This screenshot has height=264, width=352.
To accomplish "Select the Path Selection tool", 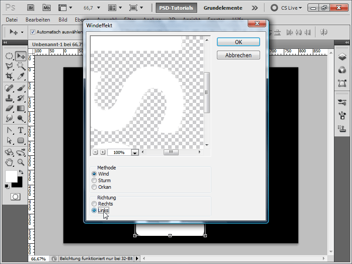I will [9, 140].
